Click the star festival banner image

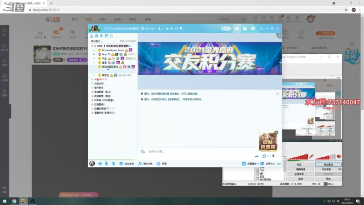point(210,58)
